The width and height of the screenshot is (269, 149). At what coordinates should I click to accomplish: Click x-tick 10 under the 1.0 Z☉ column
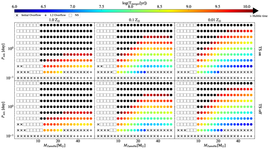pos(38,141)
